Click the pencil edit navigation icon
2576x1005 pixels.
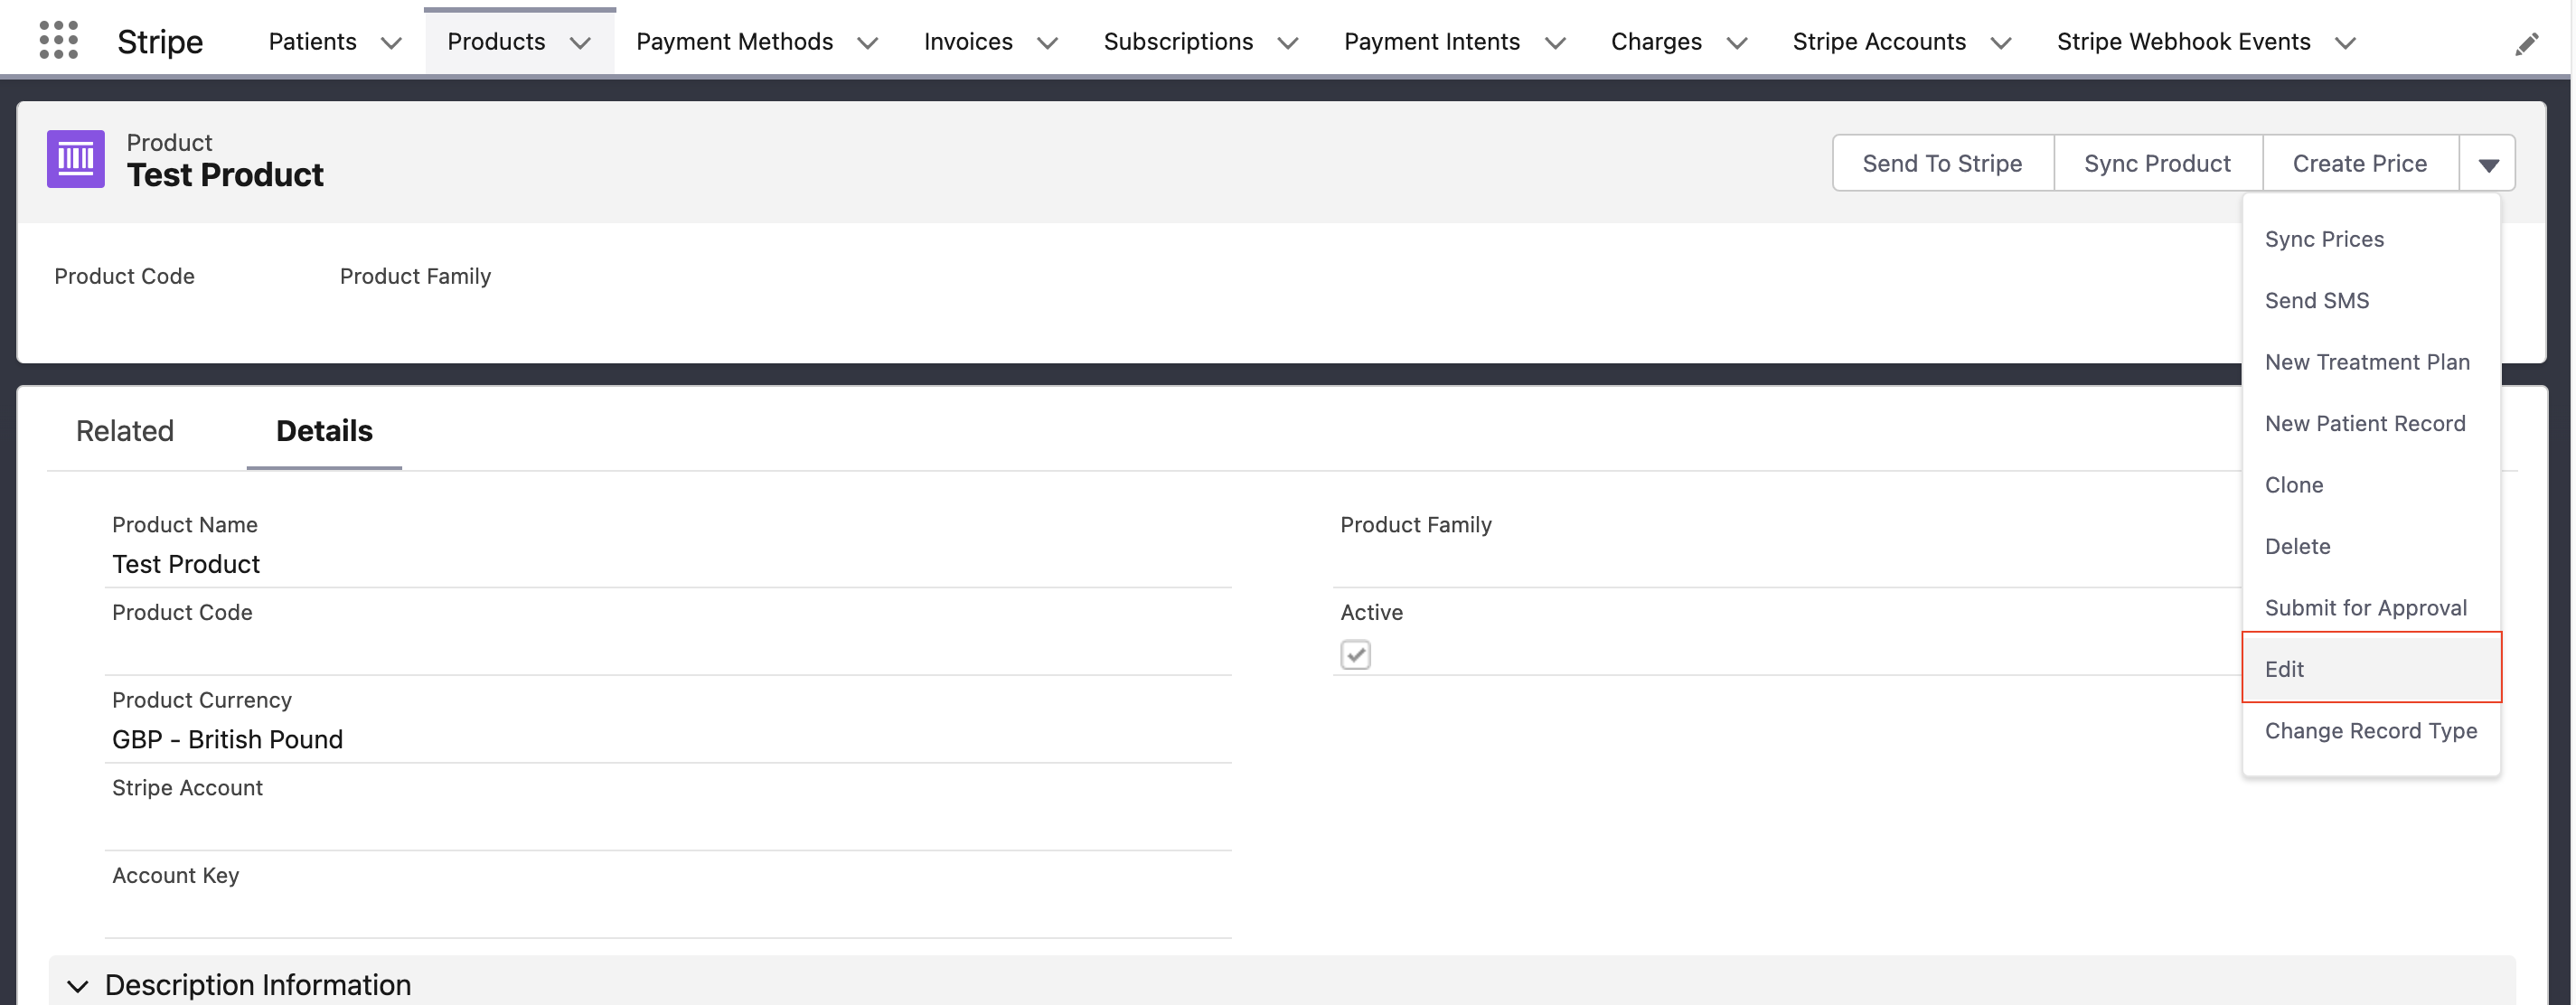[x=2526, y=44]
